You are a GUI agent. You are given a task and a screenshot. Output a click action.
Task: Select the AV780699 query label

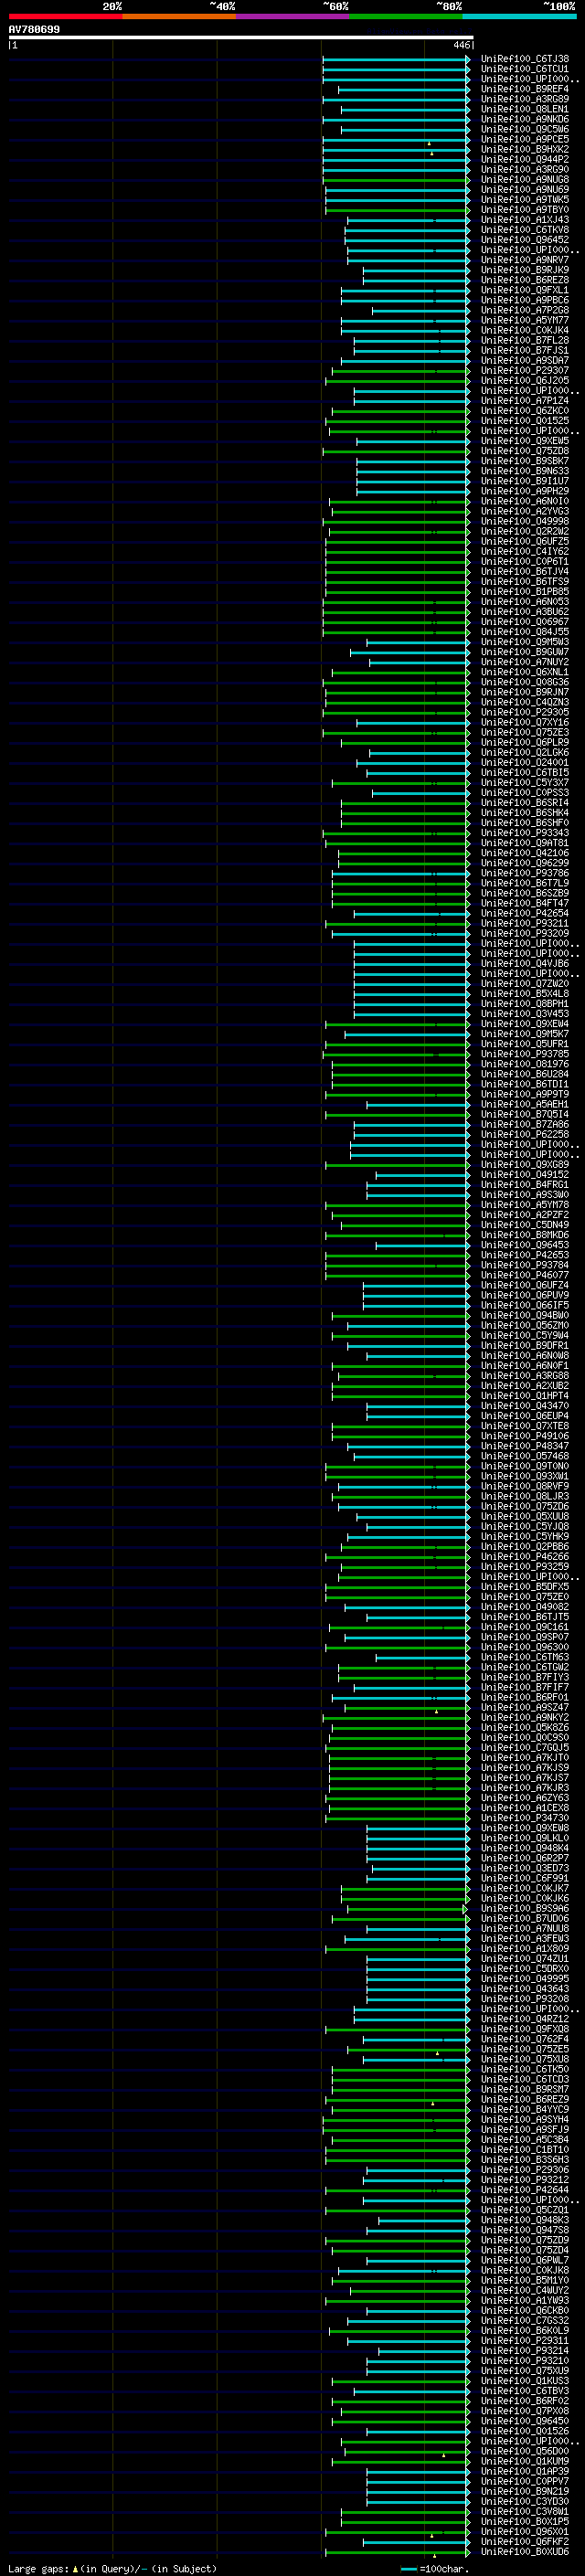pos(34,29)
